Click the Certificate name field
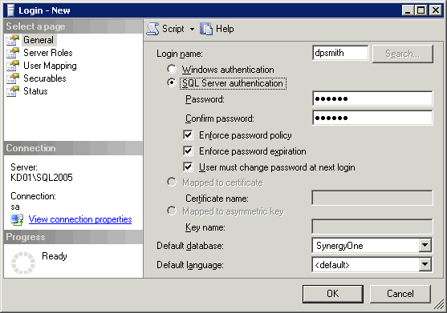This screenshot has width=447, height=313. 372,198
